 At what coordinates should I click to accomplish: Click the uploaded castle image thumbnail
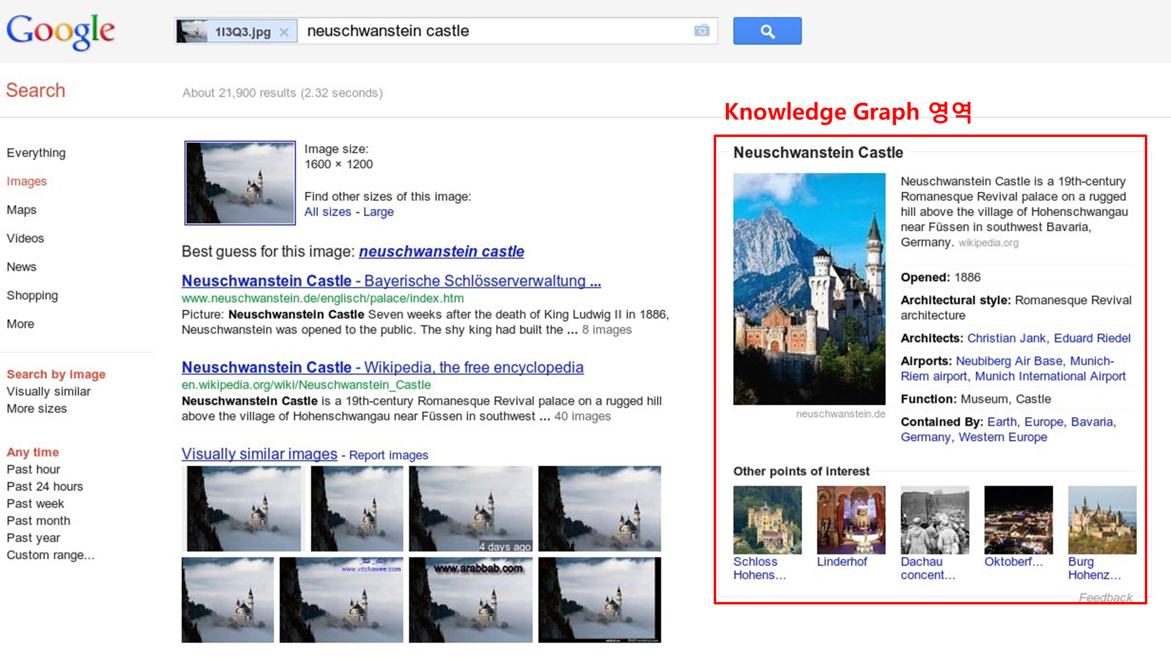(x=240, y=183)
